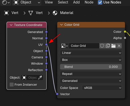Click the Color output socket
The image size is (130, 106).
[x=125, y=32]
